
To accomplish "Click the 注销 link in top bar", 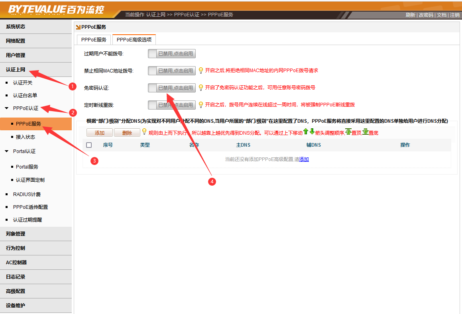I will coord(454,15).
